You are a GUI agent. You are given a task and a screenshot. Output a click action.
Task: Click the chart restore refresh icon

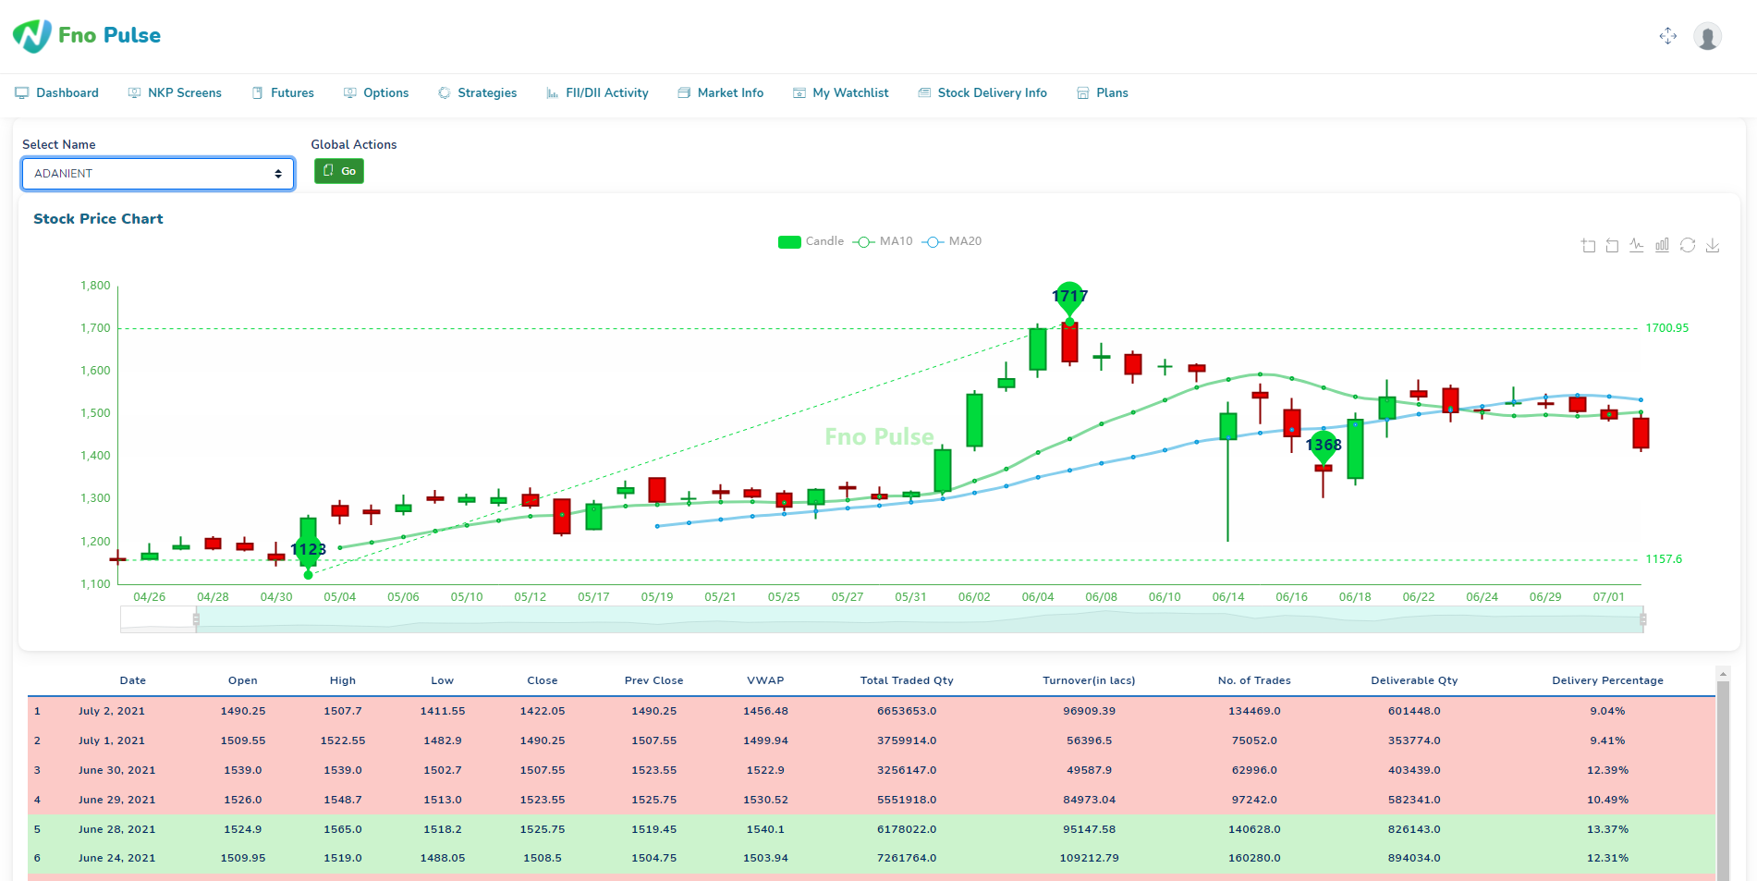[1688, 245]
